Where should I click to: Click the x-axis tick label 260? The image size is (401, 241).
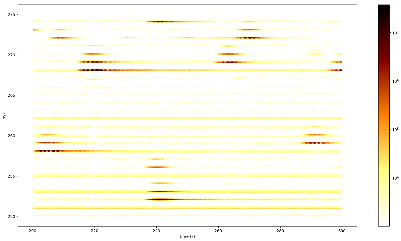218,231
